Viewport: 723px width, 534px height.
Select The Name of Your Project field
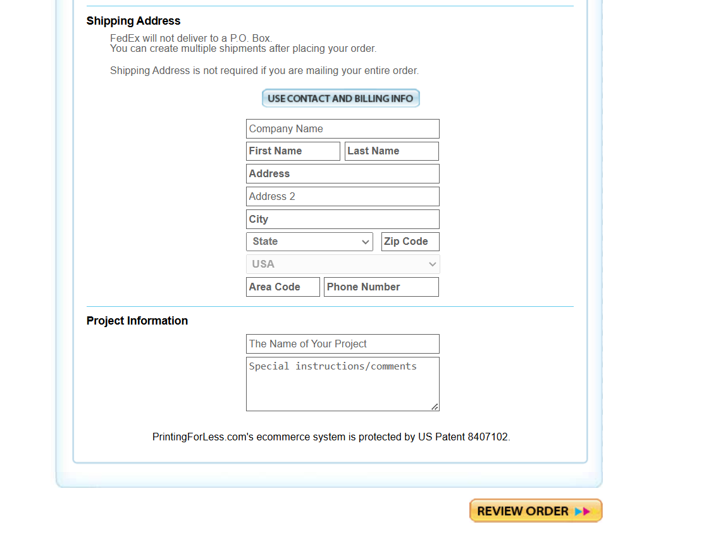coord(343,344)
